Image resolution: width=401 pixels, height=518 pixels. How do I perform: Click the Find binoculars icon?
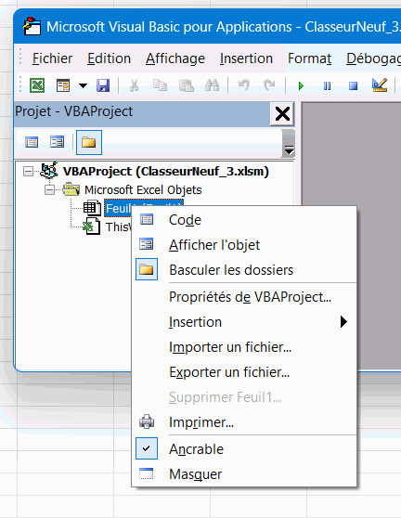click(212, 85)
